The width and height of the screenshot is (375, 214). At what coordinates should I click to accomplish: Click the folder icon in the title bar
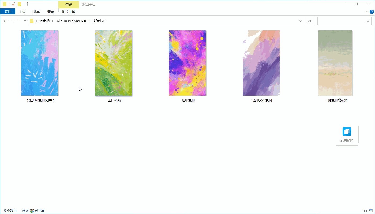click(5, 4)
